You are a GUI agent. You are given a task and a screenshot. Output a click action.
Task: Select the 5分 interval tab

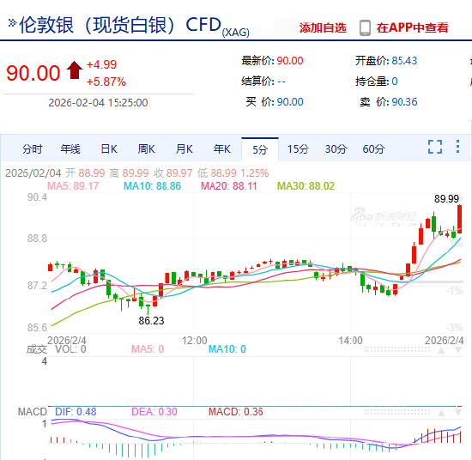[260, 149]
